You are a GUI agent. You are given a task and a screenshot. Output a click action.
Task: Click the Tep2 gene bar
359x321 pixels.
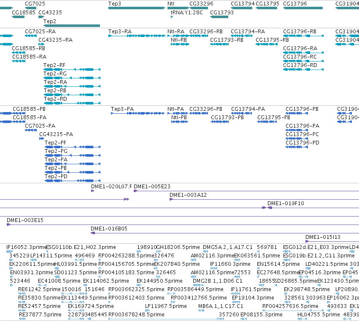click(72, 26)
